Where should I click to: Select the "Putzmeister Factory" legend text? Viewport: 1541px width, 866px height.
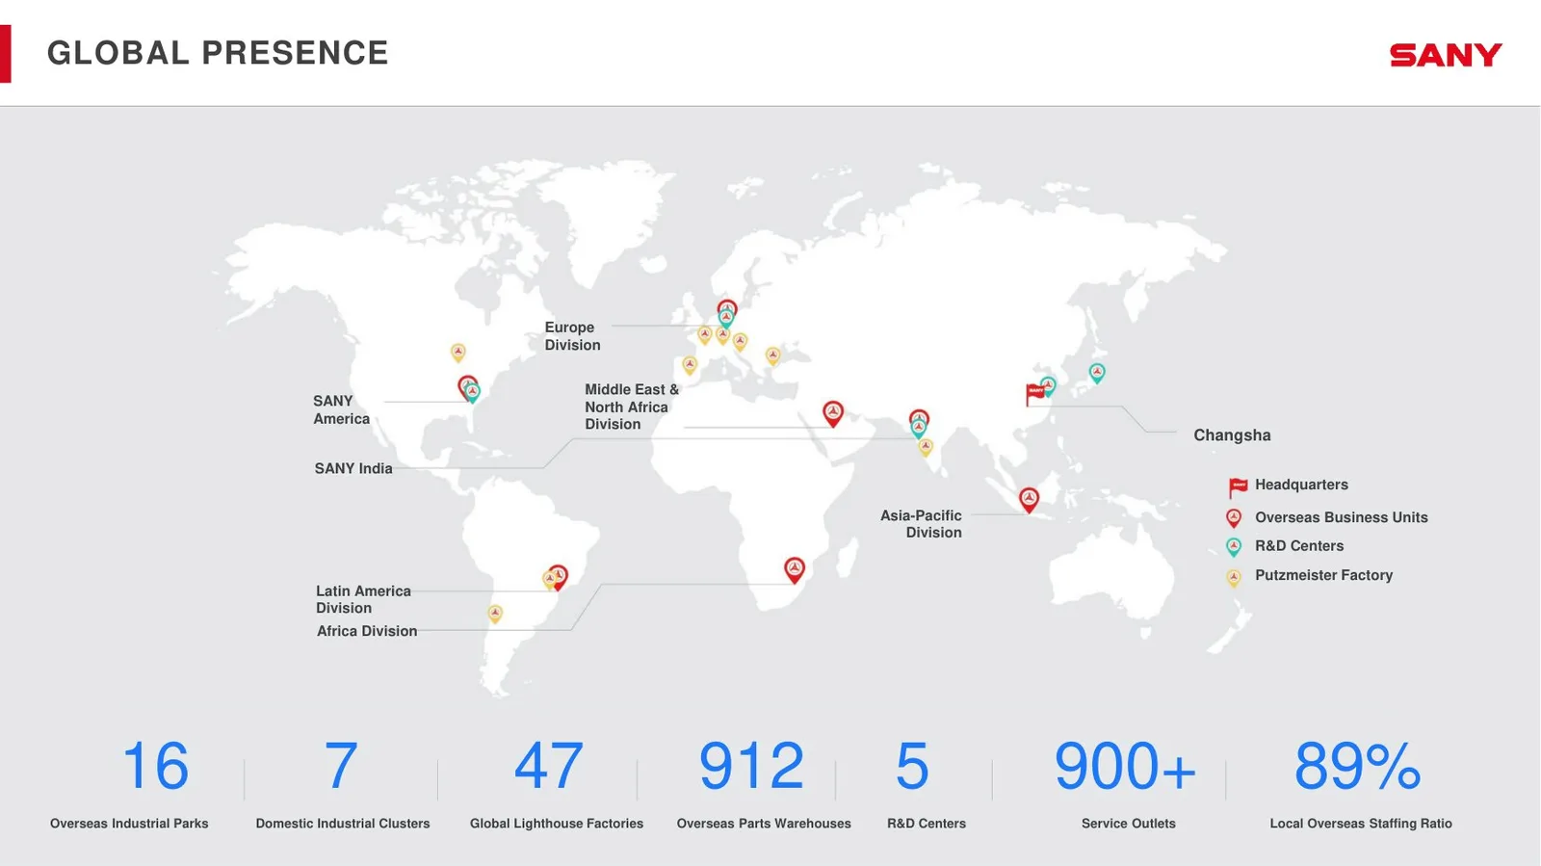(1323, 575)
